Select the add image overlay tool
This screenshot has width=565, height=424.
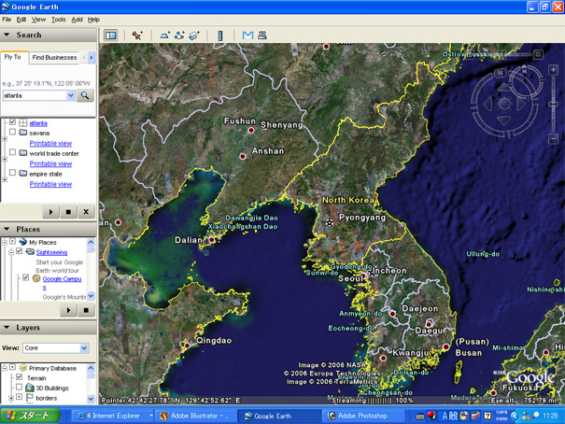[194, 35]
